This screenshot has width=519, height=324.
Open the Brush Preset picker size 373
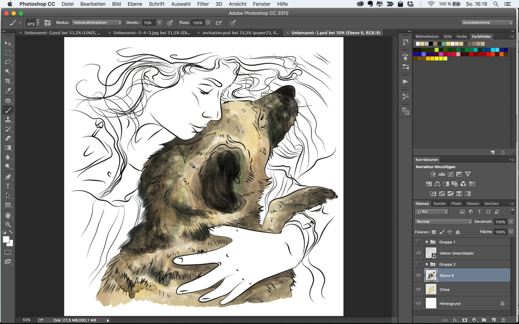(33, 23)
